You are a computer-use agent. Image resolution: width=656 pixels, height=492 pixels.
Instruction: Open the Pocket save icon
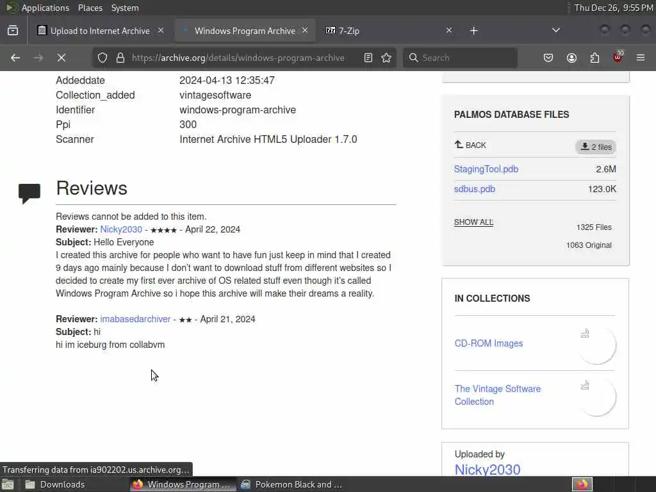click(548, 58)
